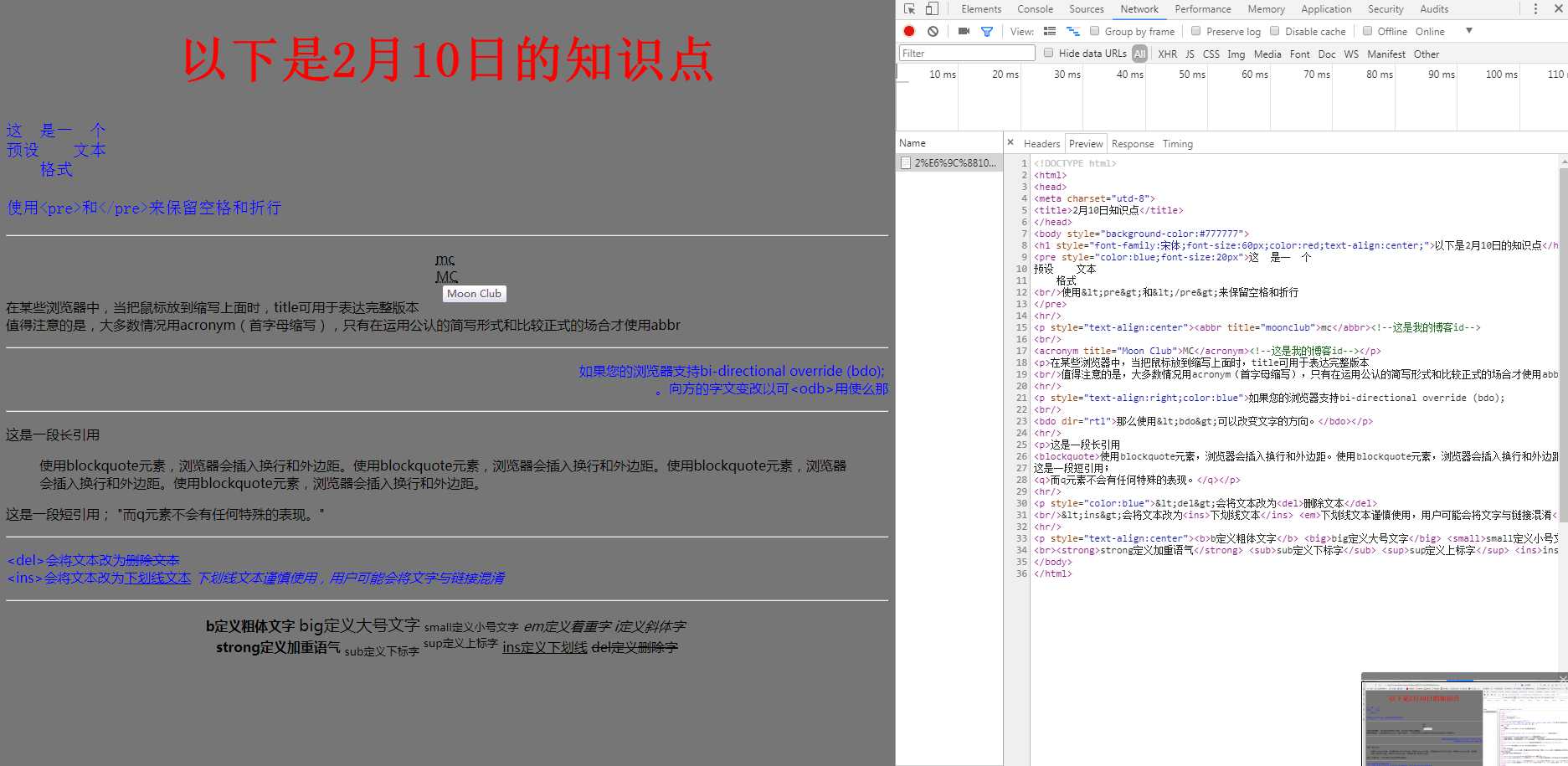Click the 'big定义大号文字' text
Screen dimensions: 1568x766
point(359,625)
